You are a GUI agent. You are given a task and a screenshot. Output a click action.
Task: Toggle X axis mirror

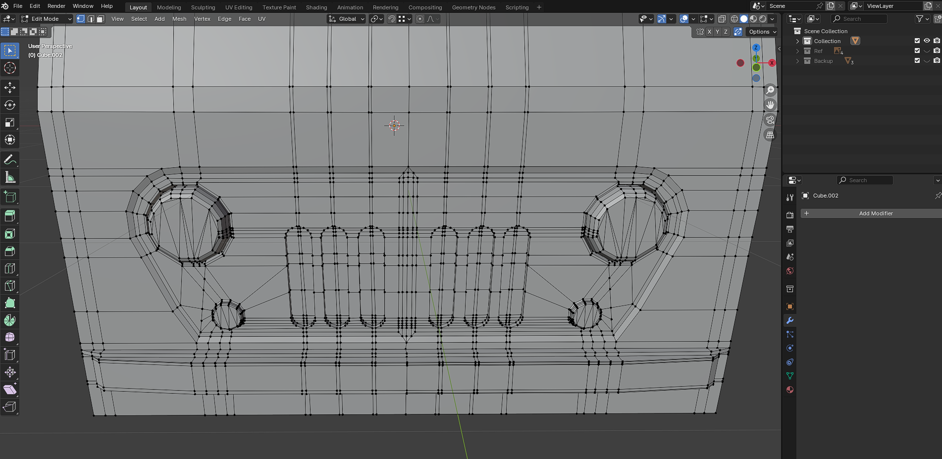(x=709, y=32)
